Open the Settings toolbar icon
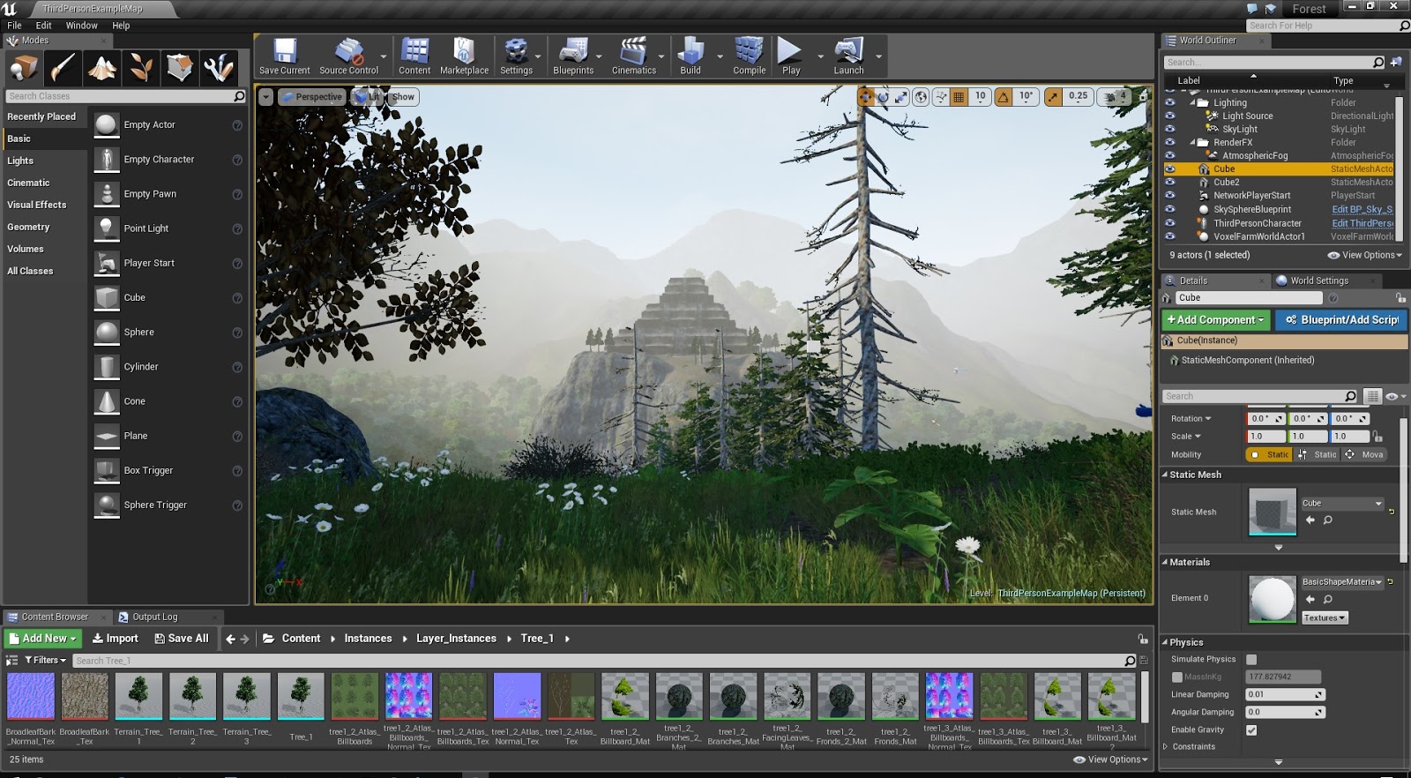Screen dimensions: 1411x778 516,56
